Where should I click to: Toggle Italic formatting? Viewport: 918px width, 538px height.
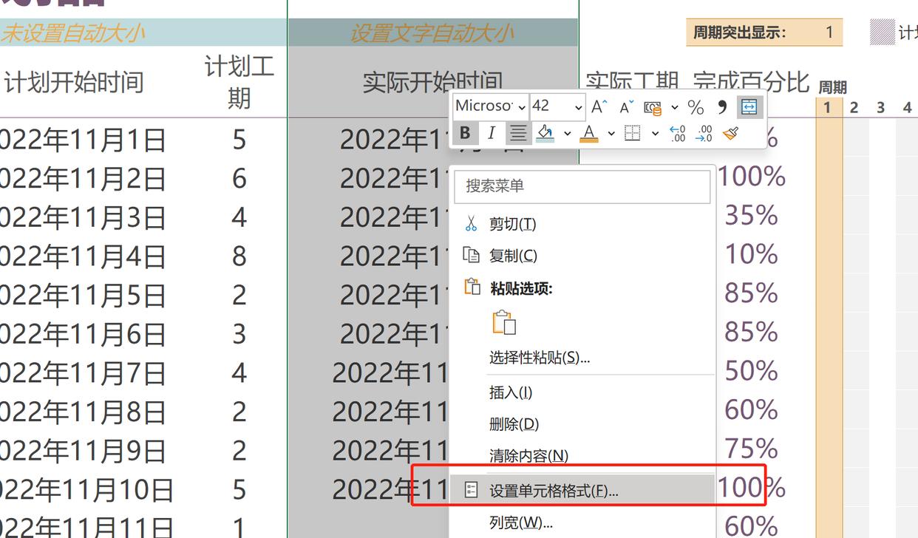tap(491, 133)
